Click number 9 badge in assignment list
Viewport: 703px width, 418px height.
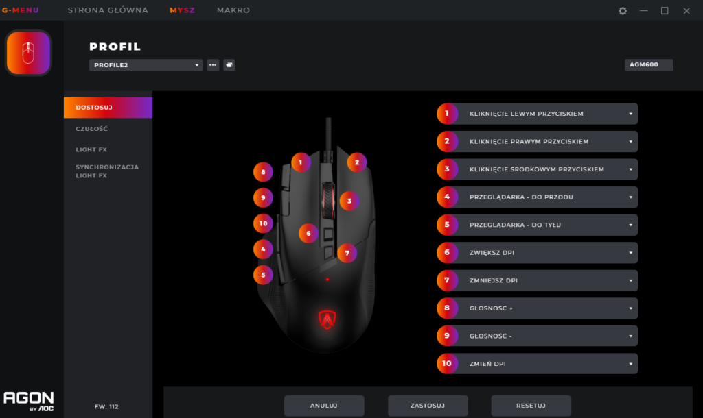point(447,336)
